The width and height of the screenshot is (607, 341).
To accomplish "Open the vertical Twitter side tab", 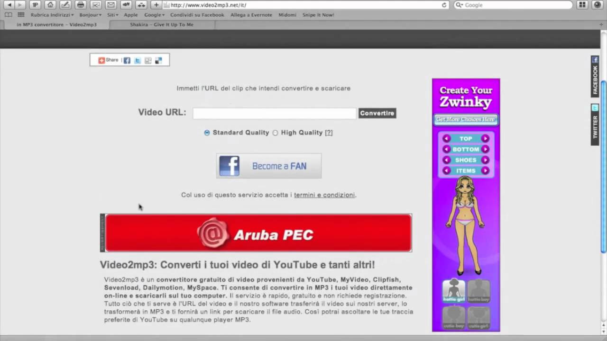I will (x=595, y=125).
